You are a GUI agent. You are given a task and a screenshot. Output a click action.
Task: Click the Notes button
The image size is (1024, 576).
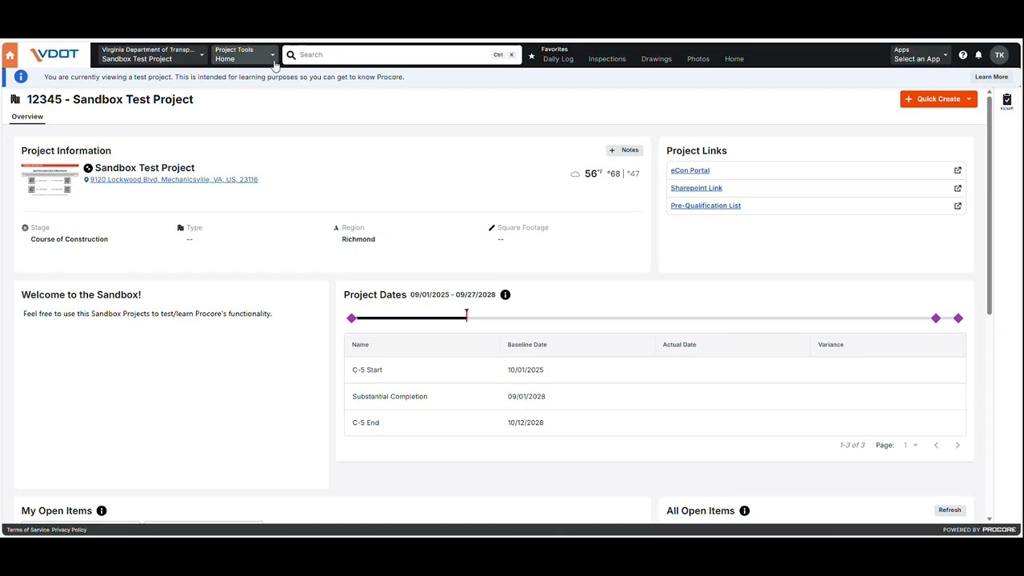(624, 150)
